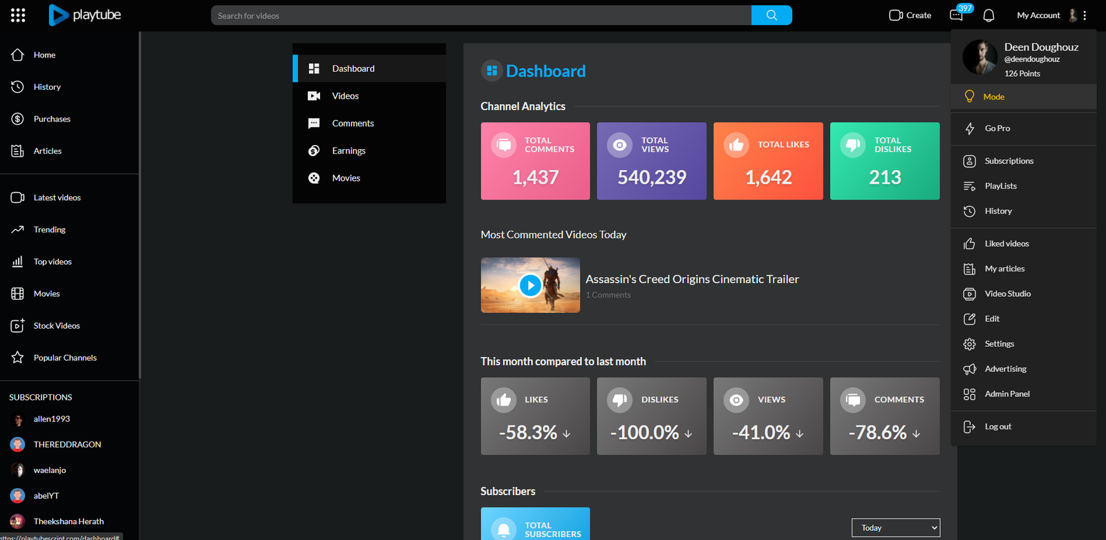Image resolution: width=1106 pixels, height=540 pixels.
Task: Open Assassin's Creed Origins Cinematic Trailer link
Action: pyautogui.click(x=692, y=279)
